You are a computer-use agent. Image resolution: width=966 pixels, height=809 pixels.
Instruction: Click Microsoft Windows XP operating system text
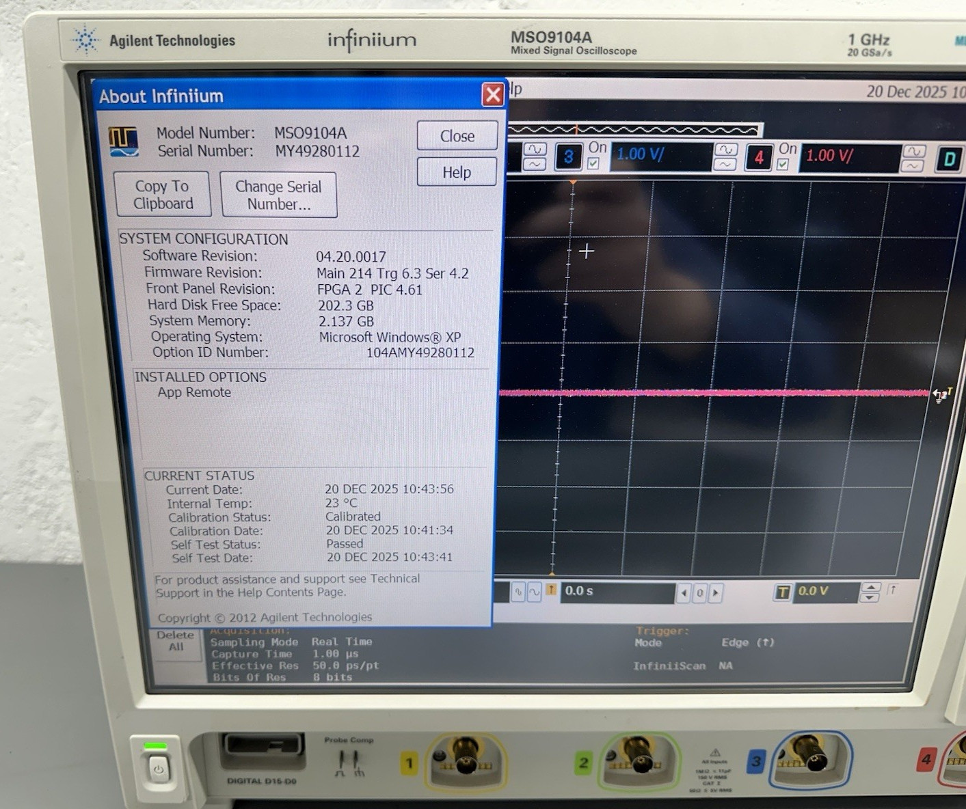pyautogui.click(x=390, y=337)
